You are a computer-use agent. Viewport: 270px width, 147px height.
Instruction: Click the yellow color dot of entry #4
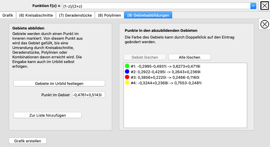point(127,83)
